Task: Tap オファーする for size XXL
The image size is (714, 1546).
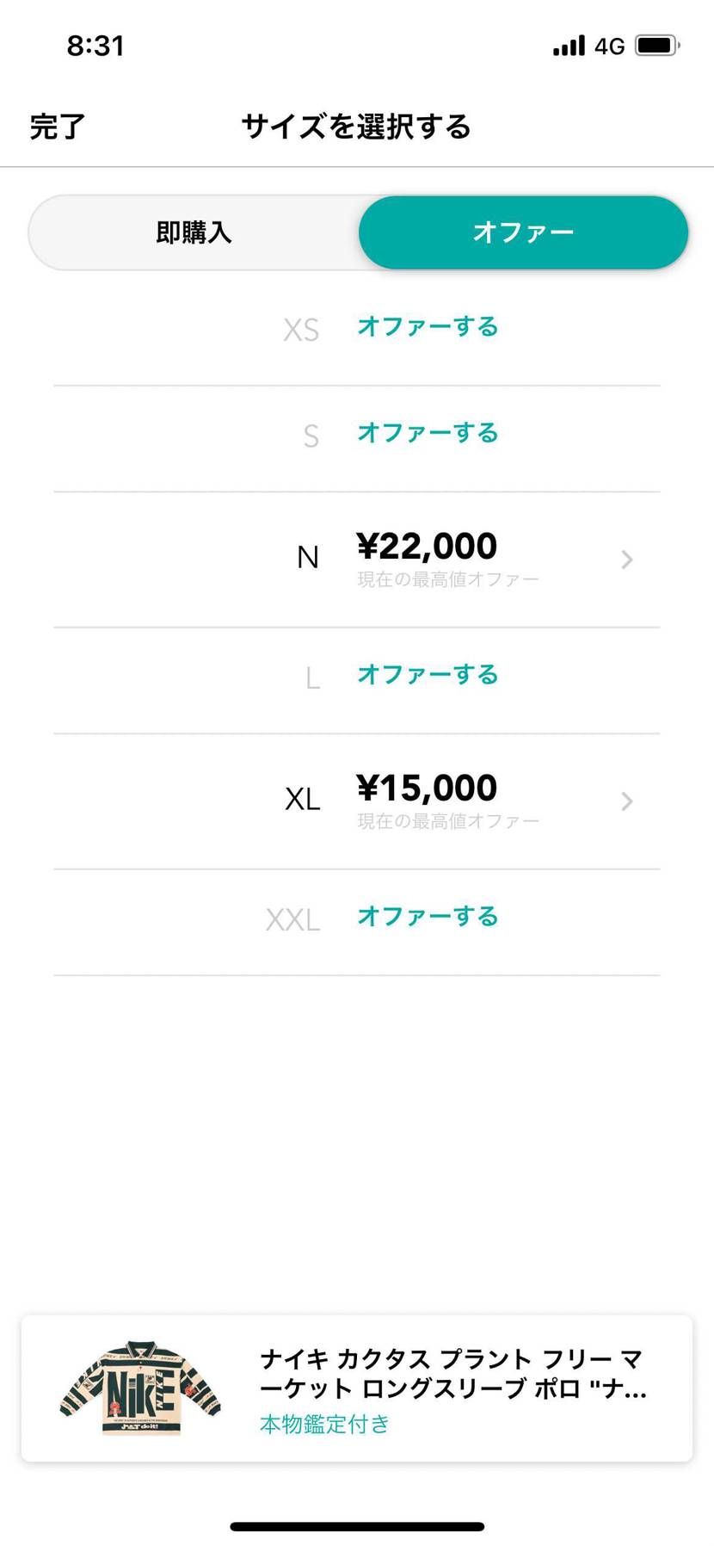Action: pyautogui.click(x=428, y=917)
